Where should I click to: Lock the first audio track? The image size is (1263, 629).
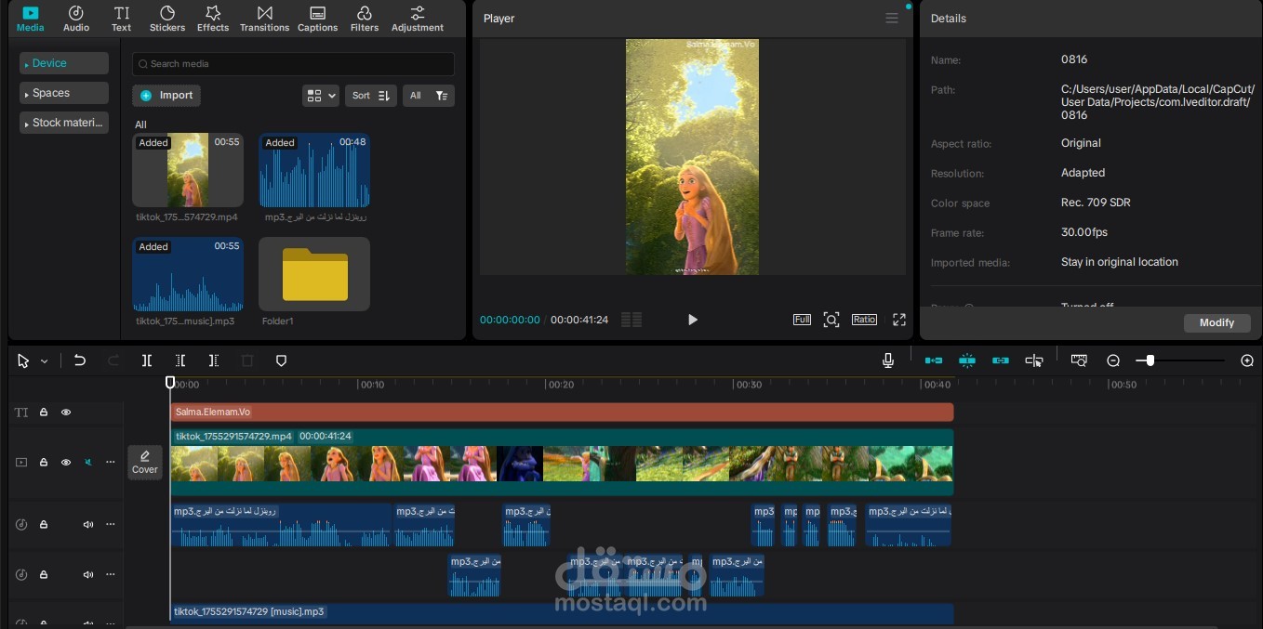(44, 524)
